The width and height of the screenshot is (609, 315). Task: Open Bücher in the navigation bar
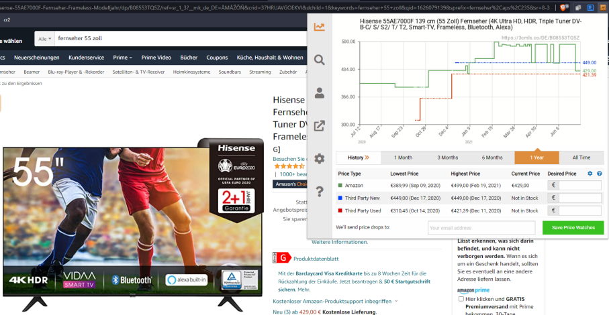[x=189, y=58]
